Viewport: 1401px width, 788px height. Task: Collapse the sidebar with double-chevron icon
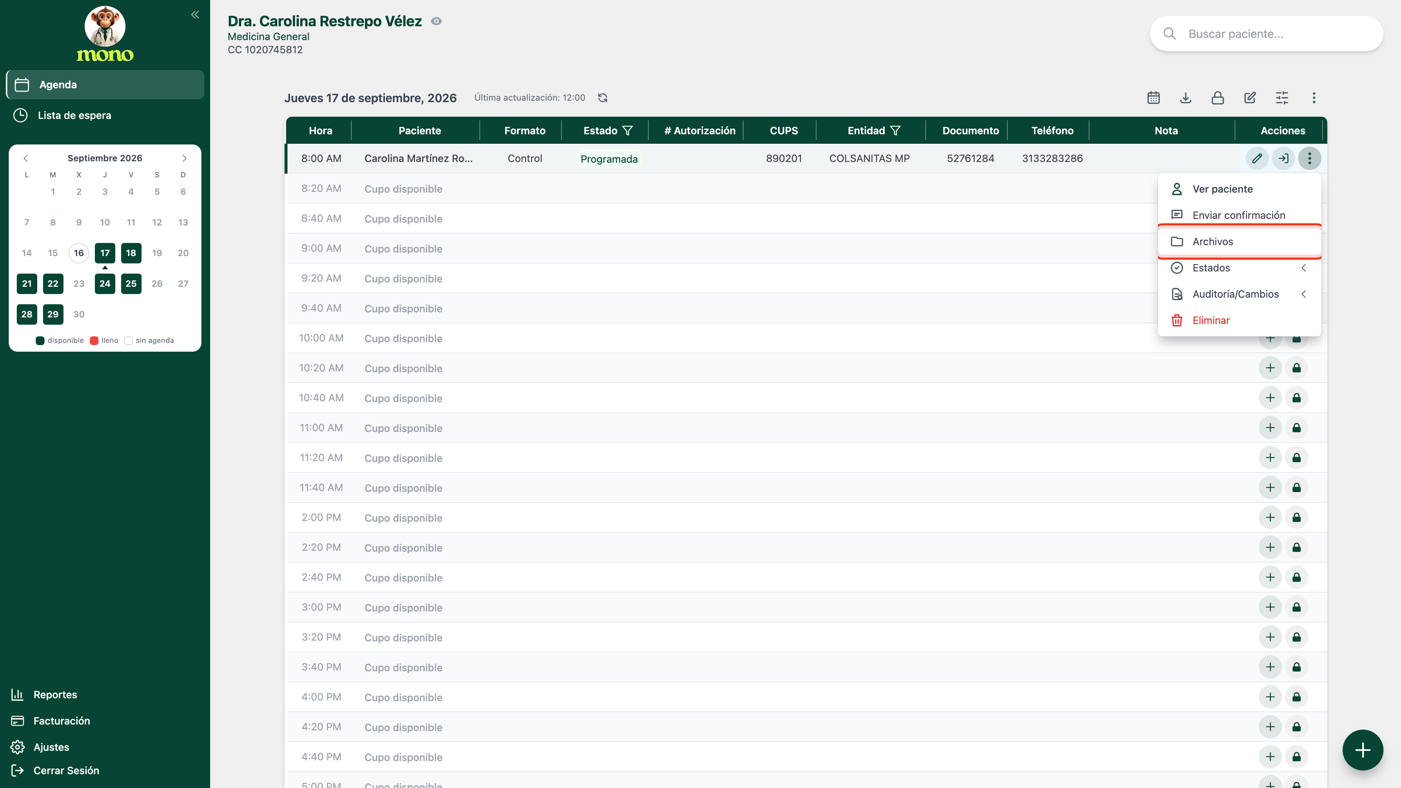[x=195, y=15]
